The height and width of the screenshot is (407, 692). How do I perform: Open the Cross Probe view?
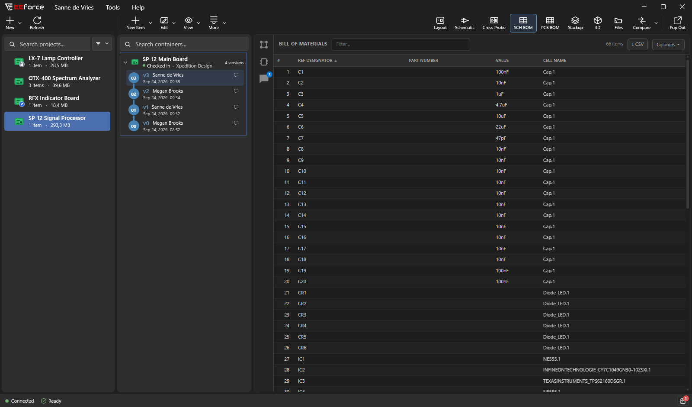pyautogui.click(x=494, y=23)
